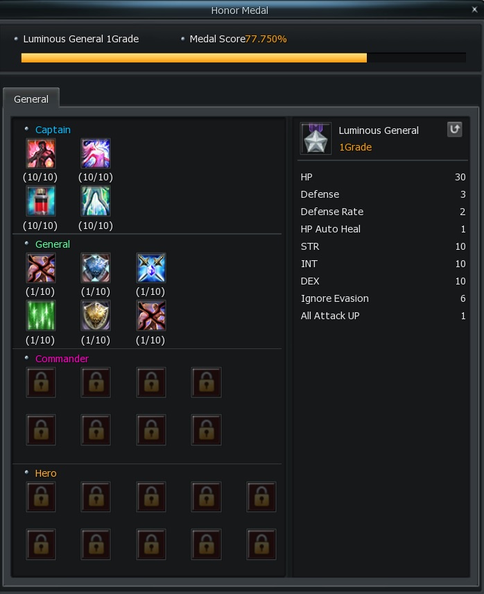The image size is (484, 594).
Task: Select the crossed swords crystal General skill
Action: (151, 268)
